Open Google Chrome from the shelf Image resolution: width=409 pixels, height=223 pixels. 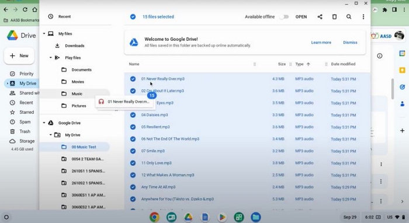154,217
